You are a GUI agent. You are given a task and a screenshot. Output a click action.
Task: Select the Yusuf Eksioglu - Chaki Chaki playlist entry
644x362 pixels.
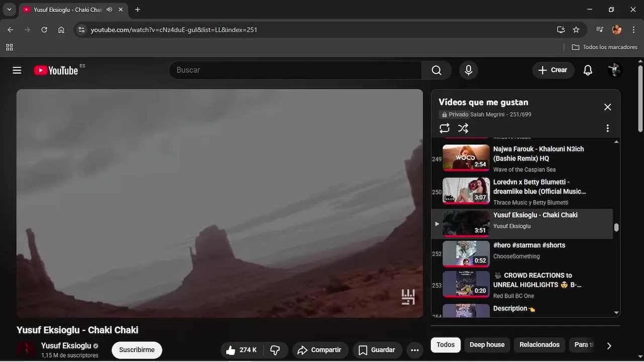[522, 224]
